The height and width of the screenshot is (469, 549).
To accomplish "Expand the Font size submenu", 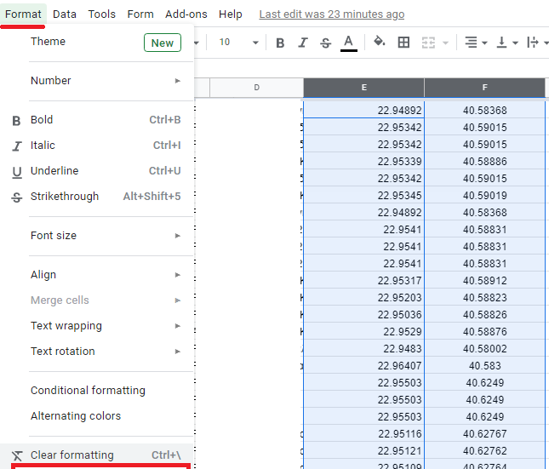I will tap(97, 236).
